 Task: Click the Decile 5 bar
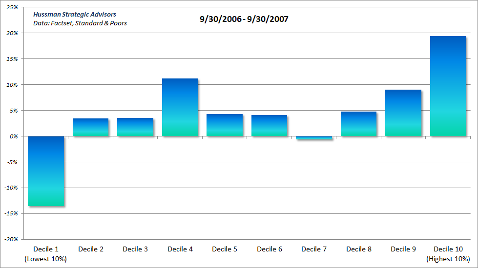click(225, 125)
